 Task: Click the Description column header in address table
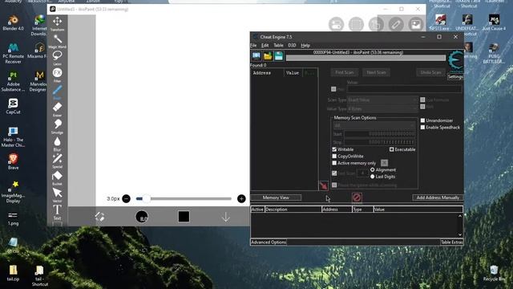(293, 210)
